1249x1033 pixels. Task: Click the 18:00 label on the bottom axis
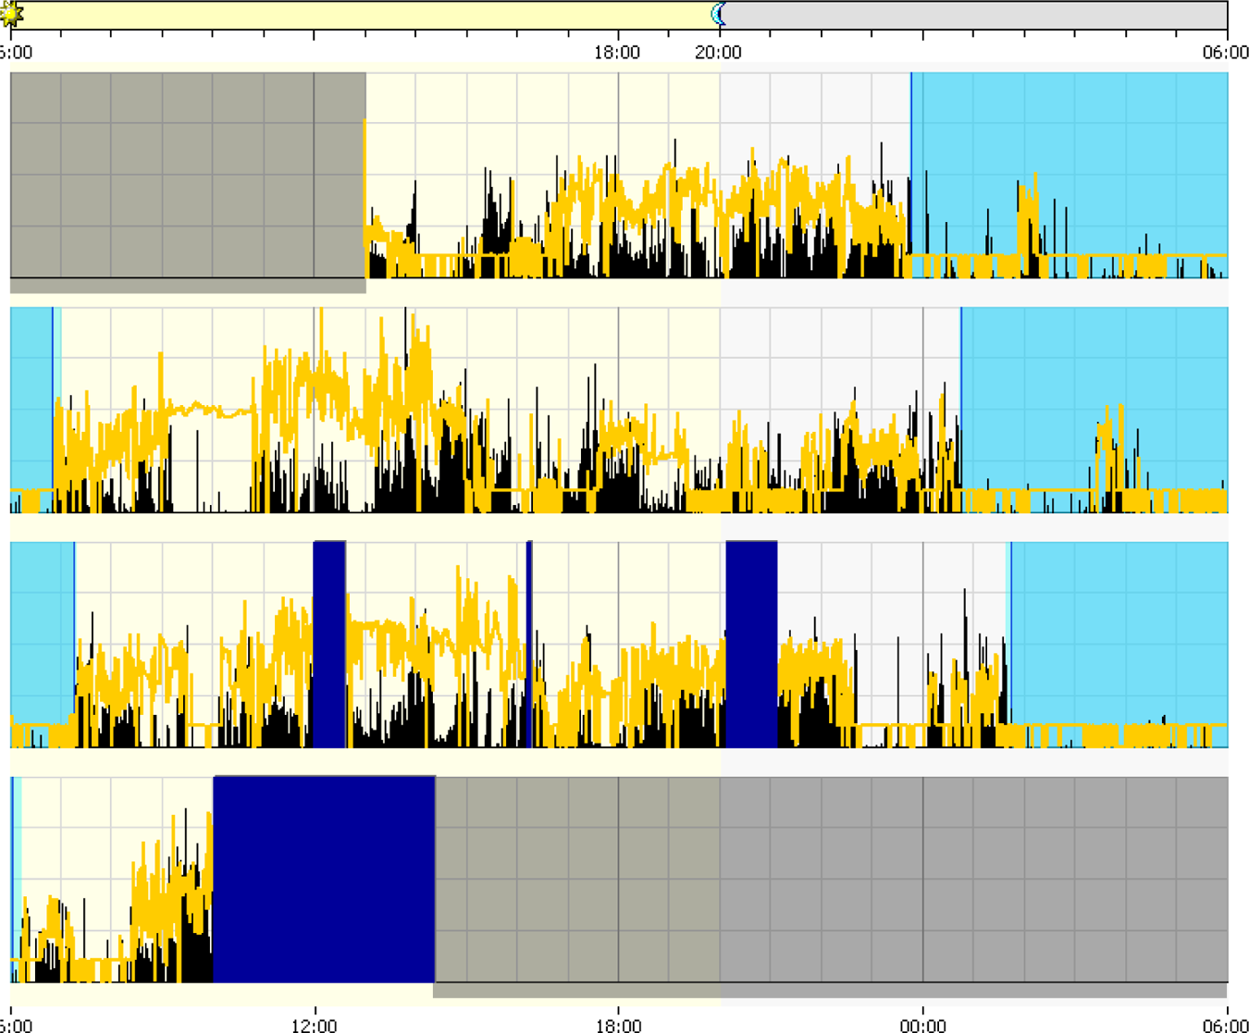tap(618, 1025)
